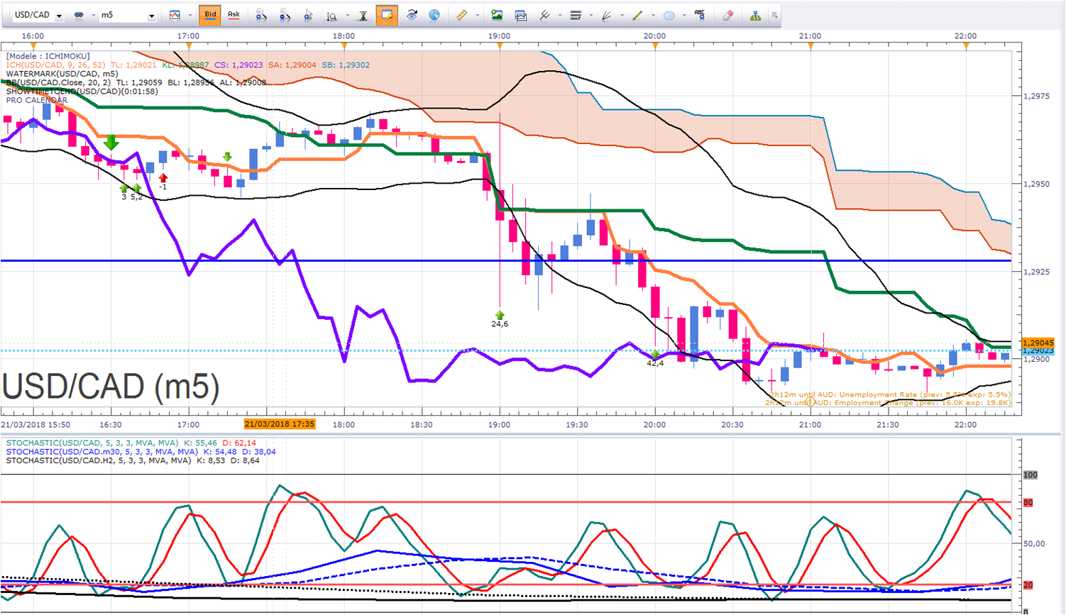The height and width of the screenshot is (615, 1066).
Task: Click the orange 1,29045 price label
Action: point(1038,343)
